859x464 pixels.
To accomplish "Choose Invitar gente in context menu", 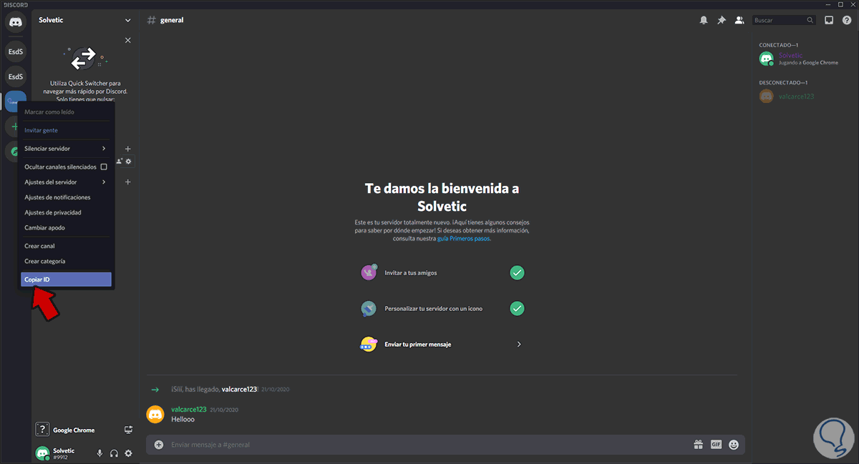I will pos(66,130).
